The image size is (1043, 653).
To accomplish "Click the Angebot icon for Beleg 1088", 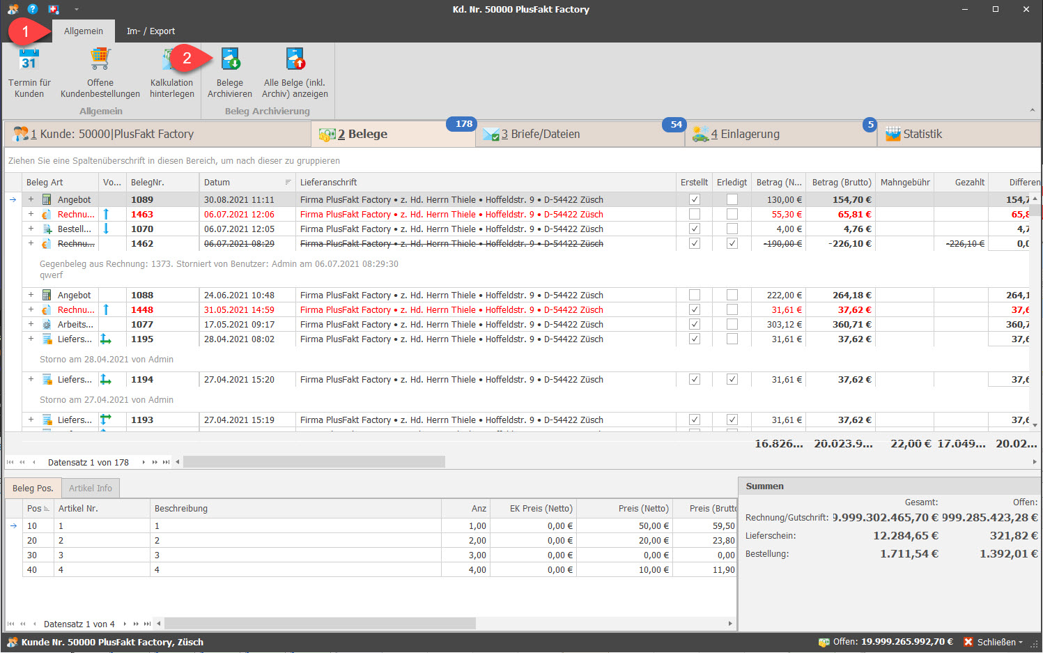I will click(47, 295).
